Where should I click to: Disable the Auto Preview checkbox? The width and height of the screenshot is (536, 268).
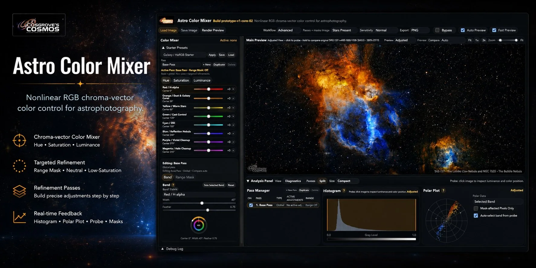coord(463,30)
